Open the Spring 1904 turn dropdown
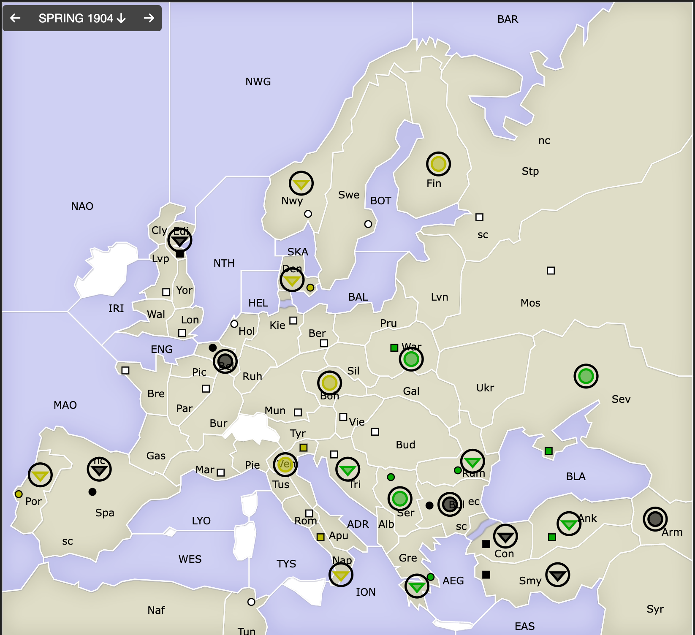695x635 pixels. tap(82, 18)
